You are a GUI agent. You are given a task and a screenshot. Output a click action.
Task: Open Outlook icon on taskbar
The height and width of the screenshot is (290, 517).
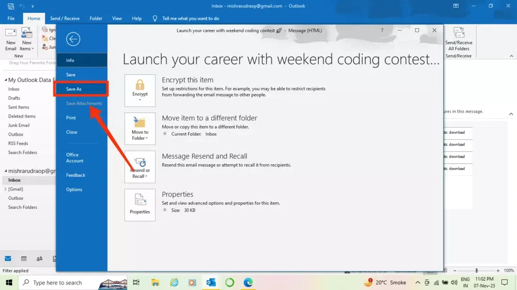coord(211,282)
